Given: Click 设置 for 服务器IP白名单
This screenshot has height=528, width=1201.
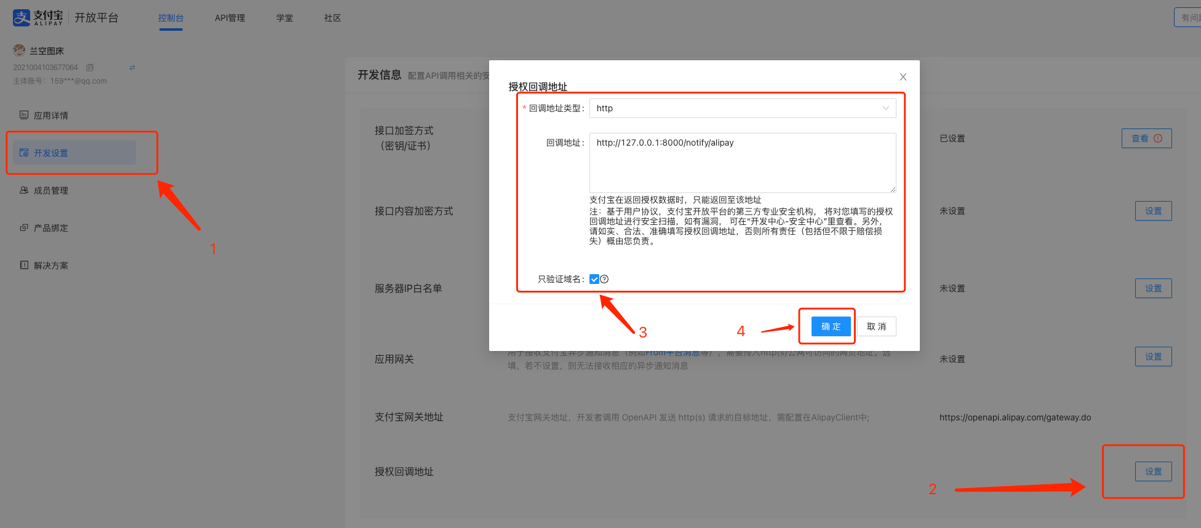Looking at the screenshot, I should pos(1154,288).
